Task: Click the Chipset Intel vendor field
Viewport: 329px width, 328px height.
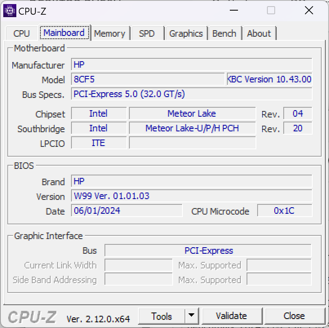Action: pyautogui.click(x=99, y=113)
